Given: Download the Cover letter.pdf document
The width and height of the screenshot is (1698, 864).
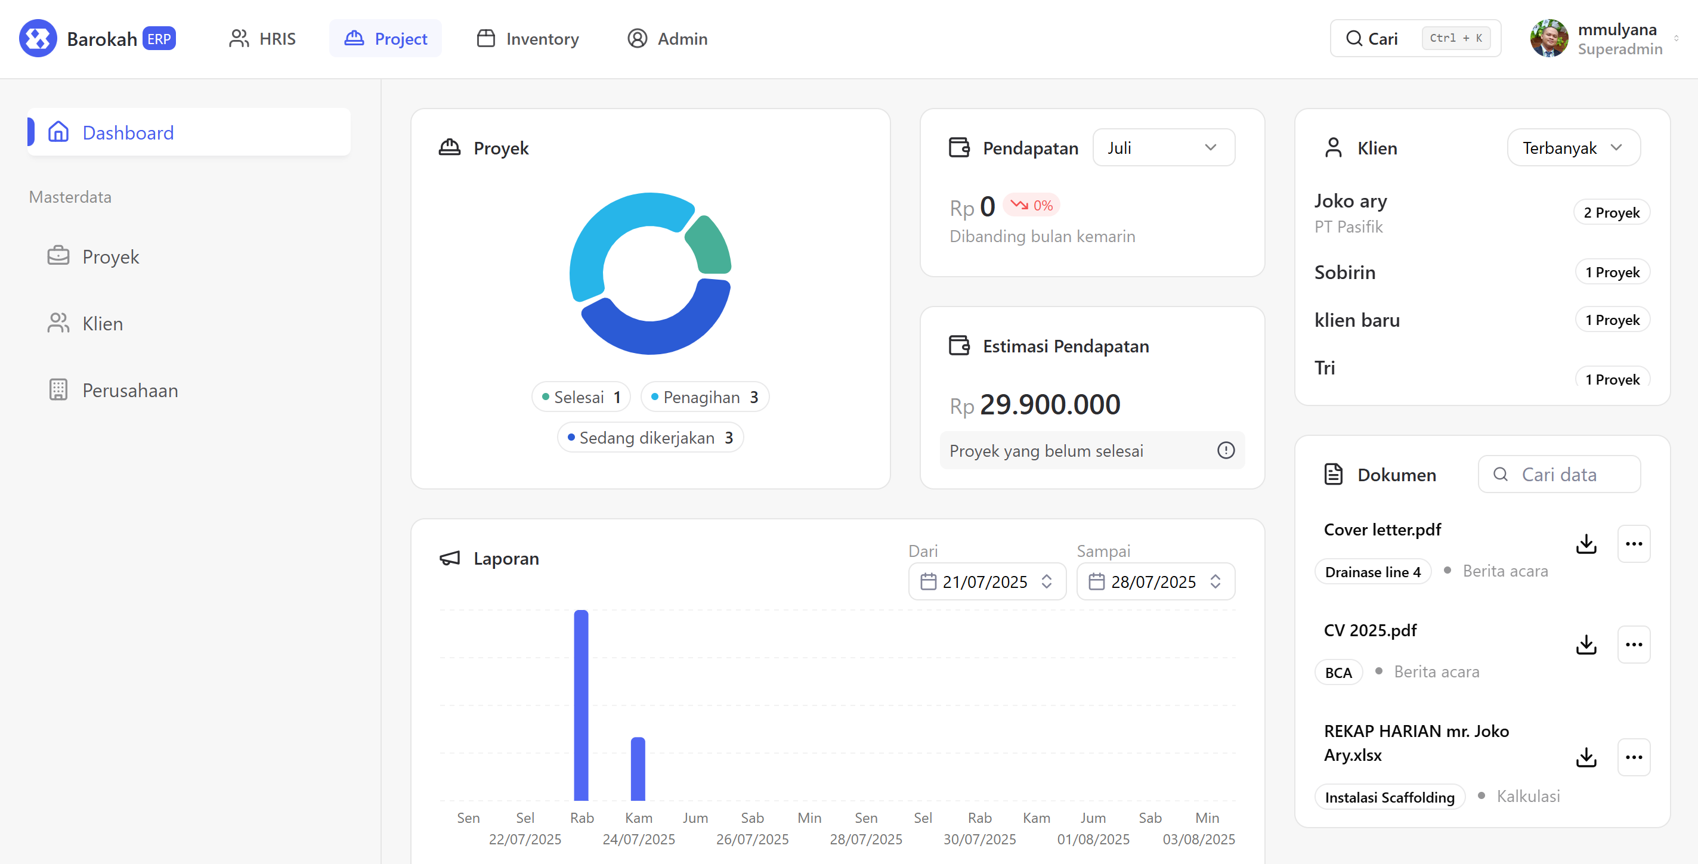Looking at the screenshot, I should (1585, 544).
